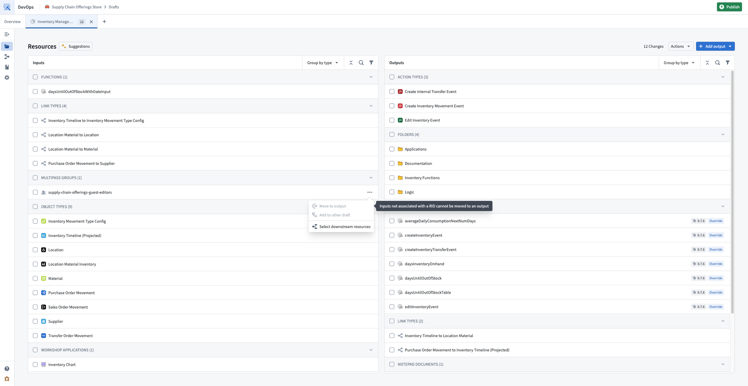Open the lineage graph sidebar icon
The height and width of the screenshot is (386, 748).
7,57
